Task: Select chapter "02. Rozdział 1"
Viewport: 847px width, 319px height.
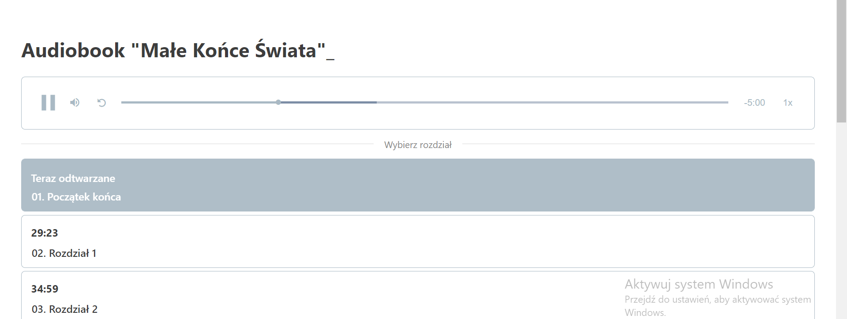Action: (418, 241)
